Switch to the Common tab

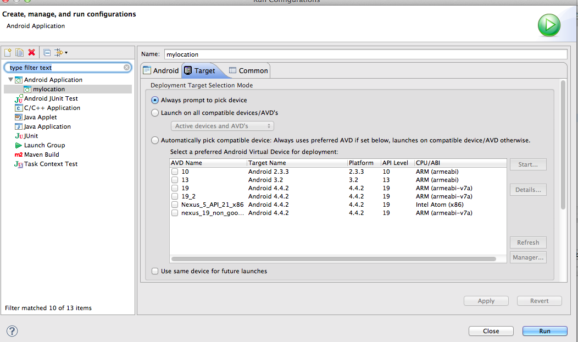pos(248,70)
